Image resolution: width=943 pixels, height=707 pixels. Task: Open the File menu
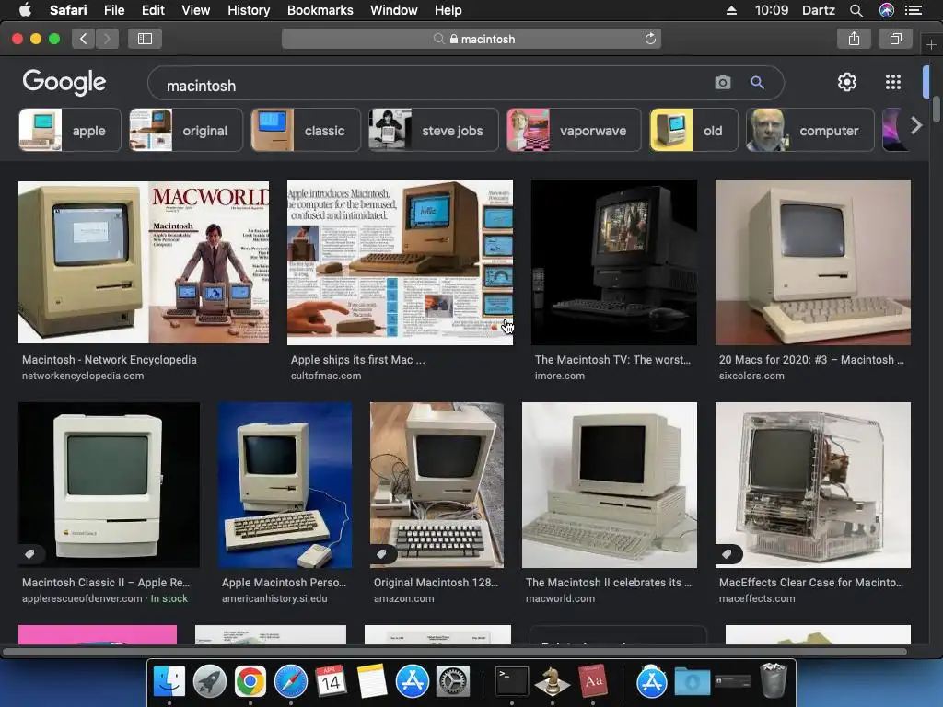click(x=114, y=10)
